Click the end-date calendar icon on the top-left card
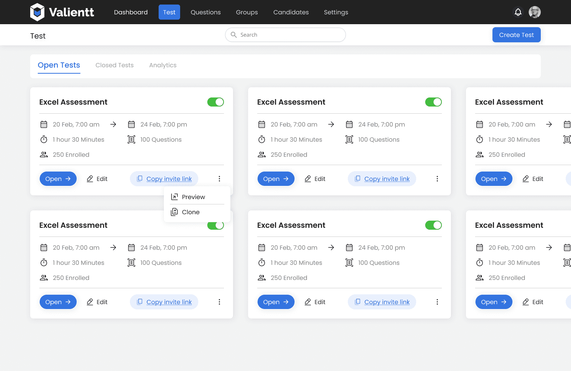Screen dimensions: 571x371 click(131, 124)
